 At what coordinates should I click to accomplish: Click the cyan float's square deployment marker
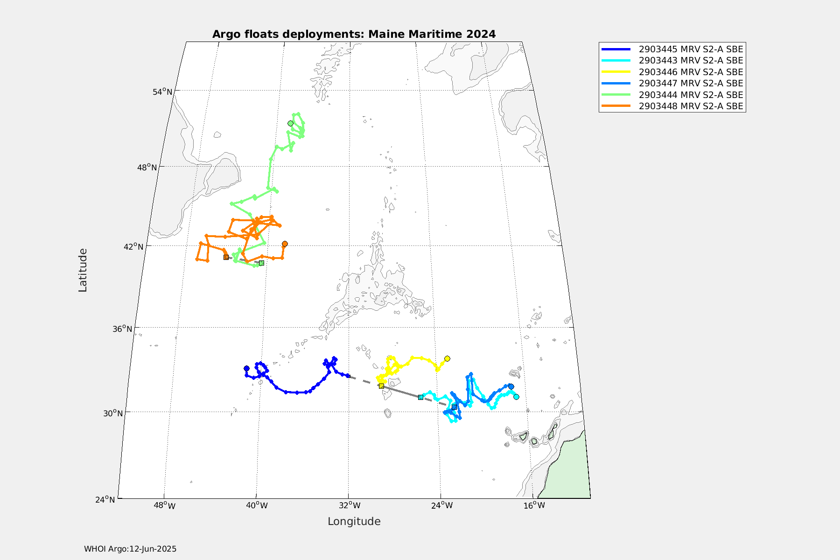[420, 397]
